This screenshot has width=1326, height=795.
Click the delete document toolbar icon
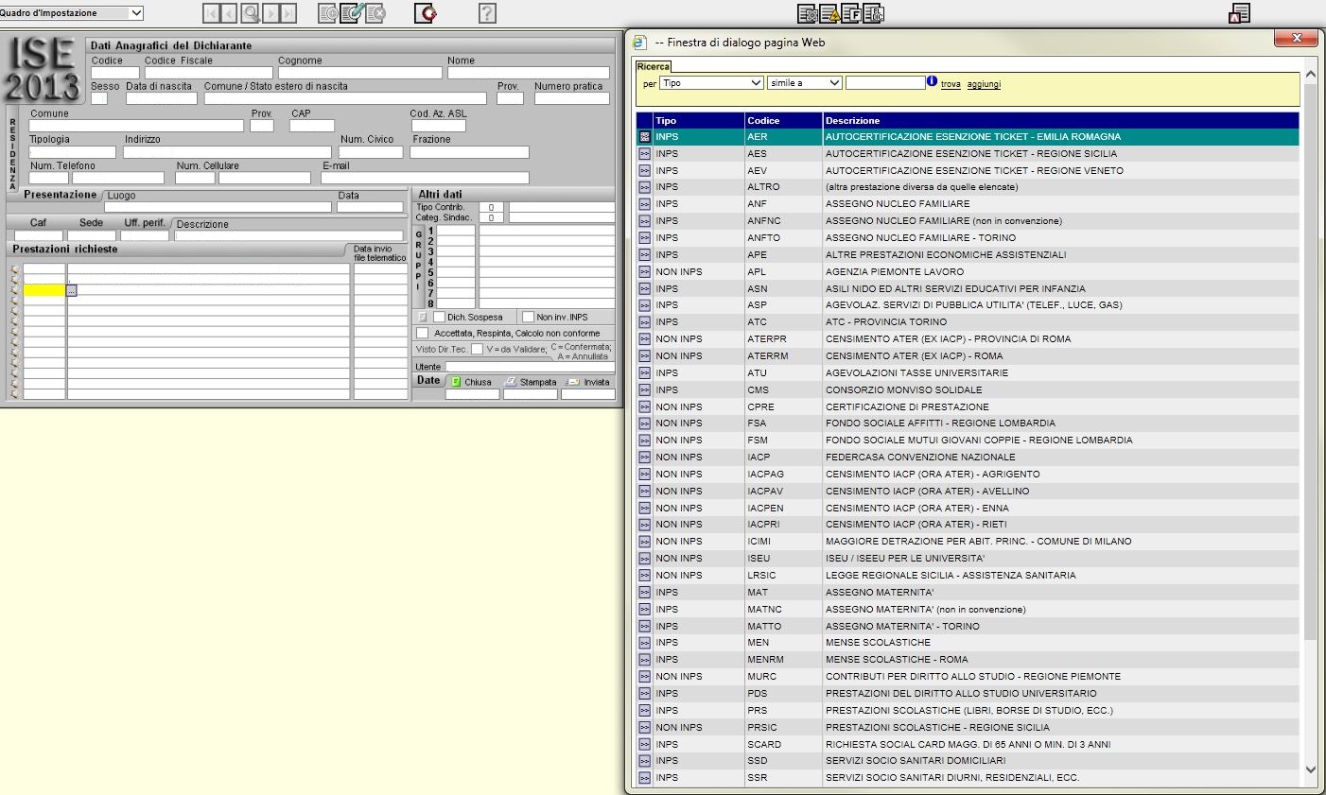coord(375,13)
